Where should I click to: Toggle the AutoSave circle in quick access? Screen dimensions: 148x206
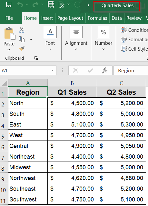[x=77, y=5]
